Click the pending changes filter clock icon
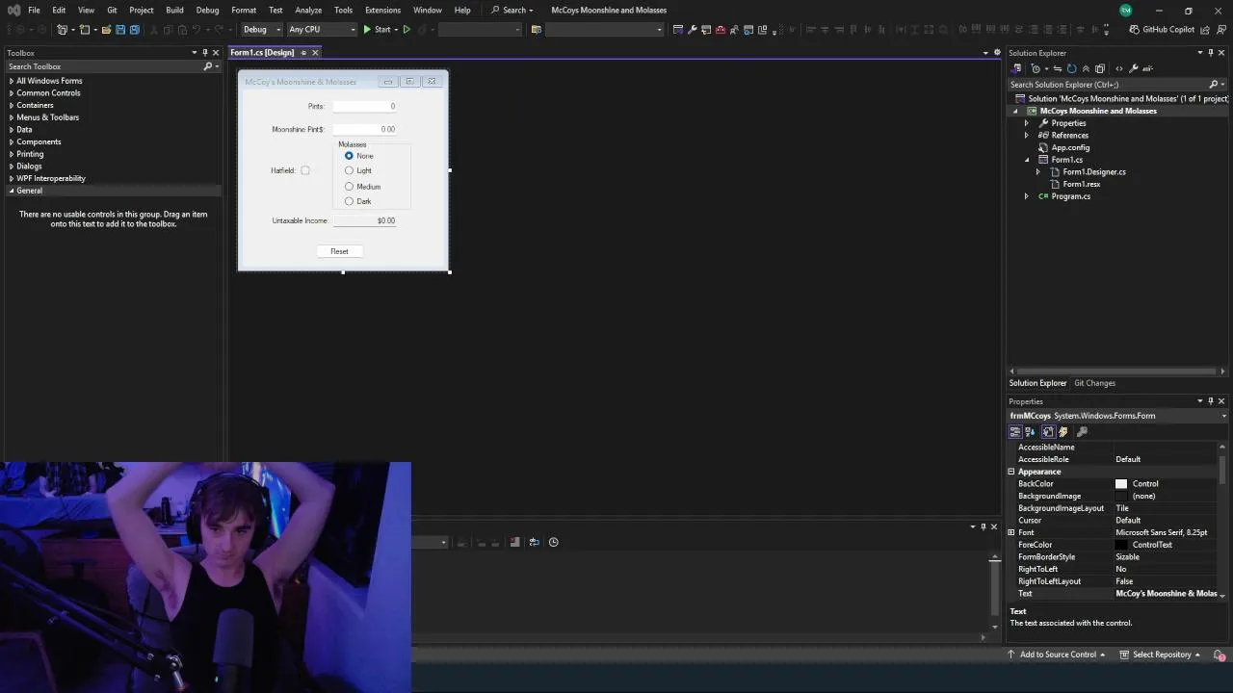Screen dimensions: 1233x693 pyautogui.click(x=1036, y=68)
